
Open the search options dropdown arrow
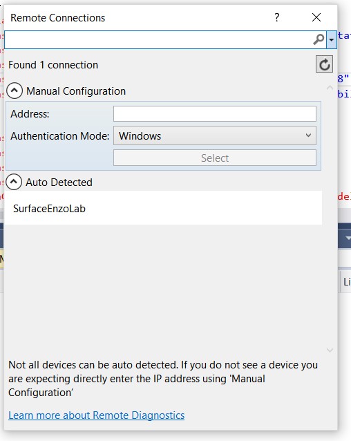(x=332, y=39)
